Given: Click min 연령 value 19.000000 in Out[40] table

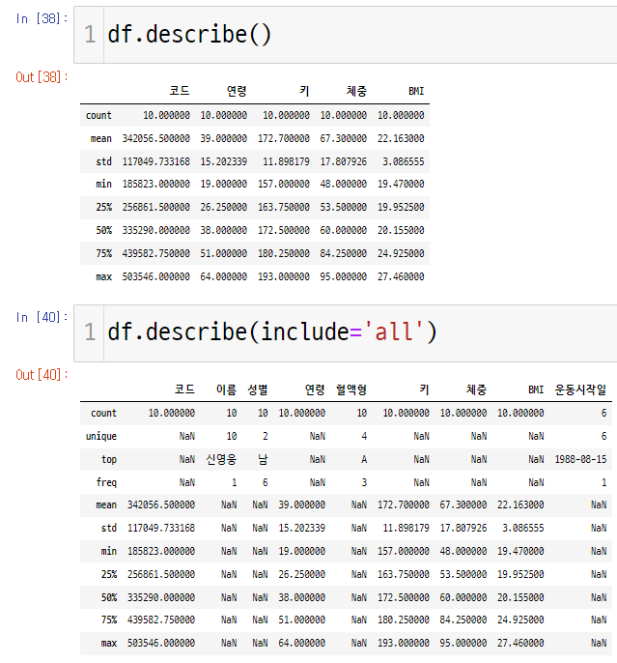Looking at the screenshot, I should [x=301, y=551].
